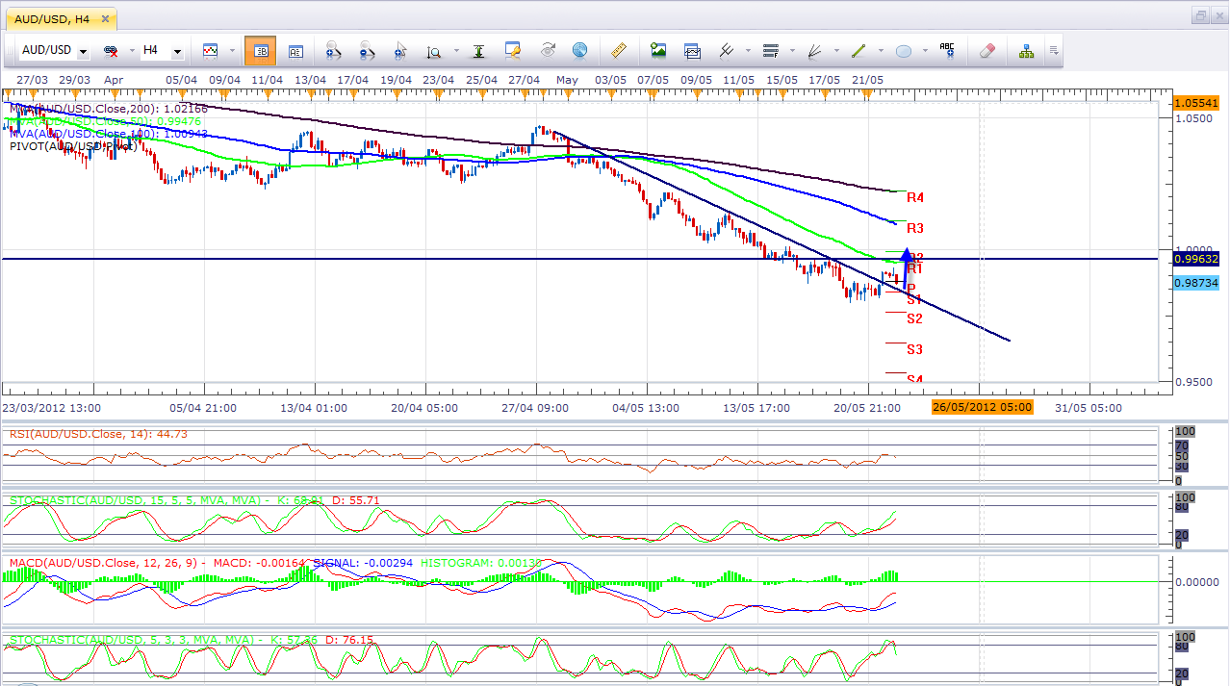
Task: Click the green hierarchy tree icon
Action: click(1027, 50)
